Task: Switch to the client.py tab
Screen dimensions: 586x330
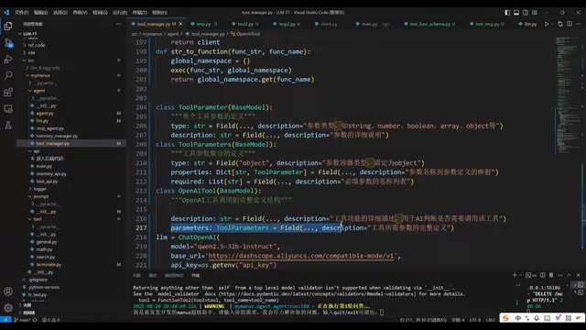Action: pyautogui.click(x=328, y=24)
